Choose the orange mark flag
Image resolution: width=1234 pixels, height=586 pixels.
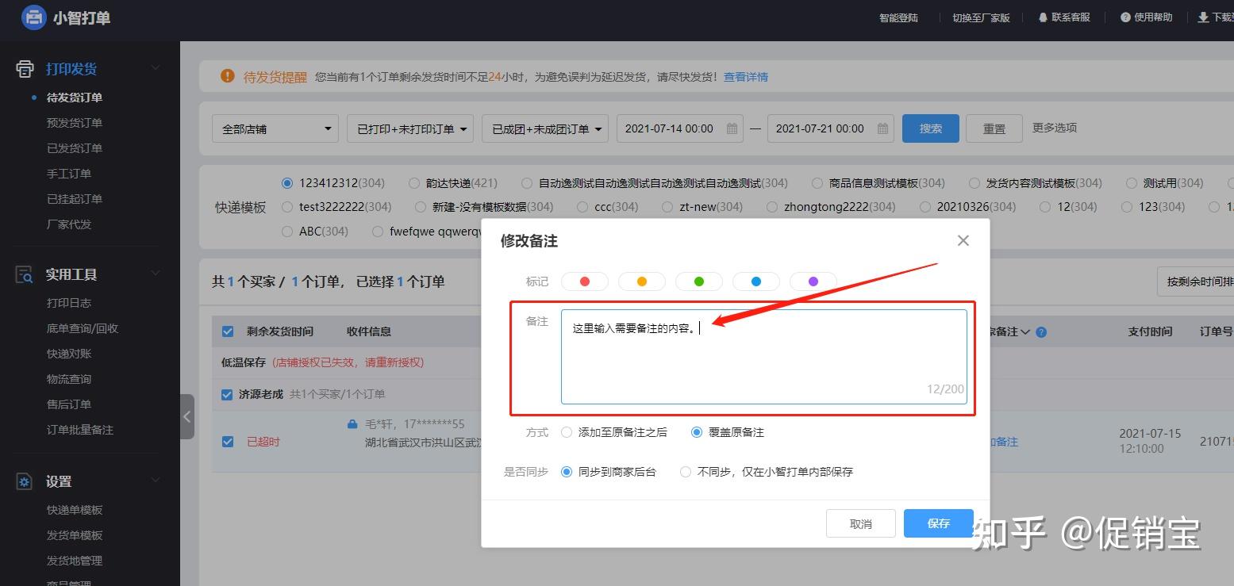pos(642,282)
